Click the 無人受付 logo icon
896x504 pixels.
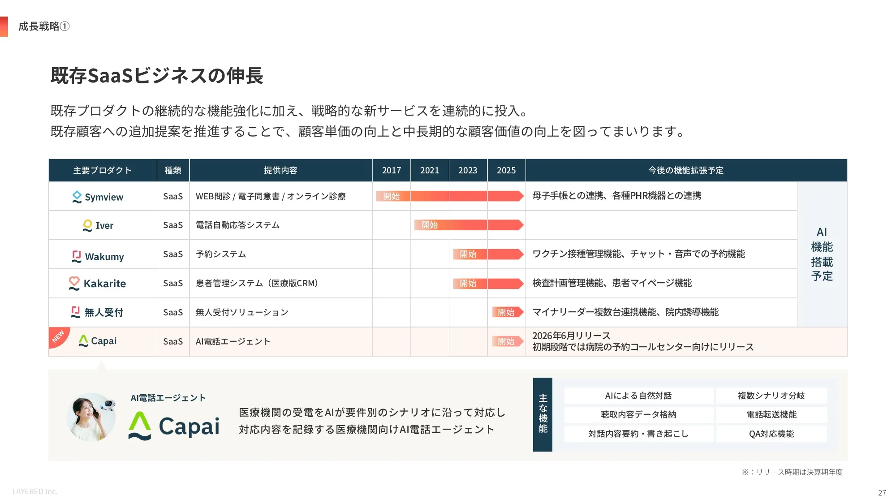click(76, 312)
